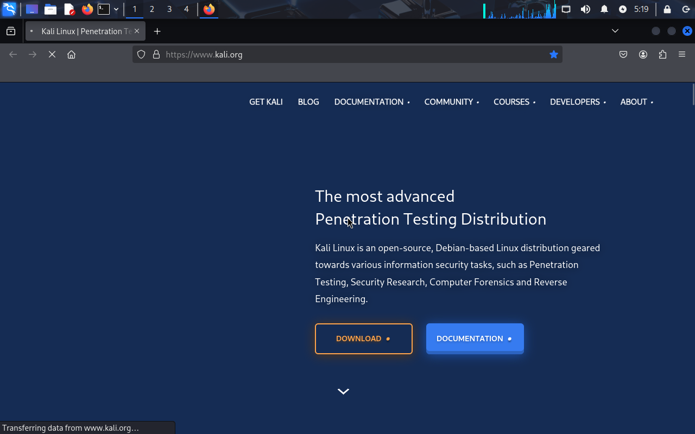Stop loading the page
The width and height of the screenshot is (695, 434).
(52, 54)
